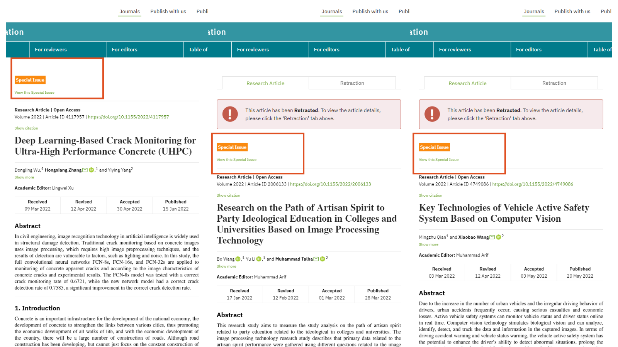The image size is (618, 347).
Task: Click the email envelope icon beside Xiaobao Wang
Action: [x=492, y=237]
